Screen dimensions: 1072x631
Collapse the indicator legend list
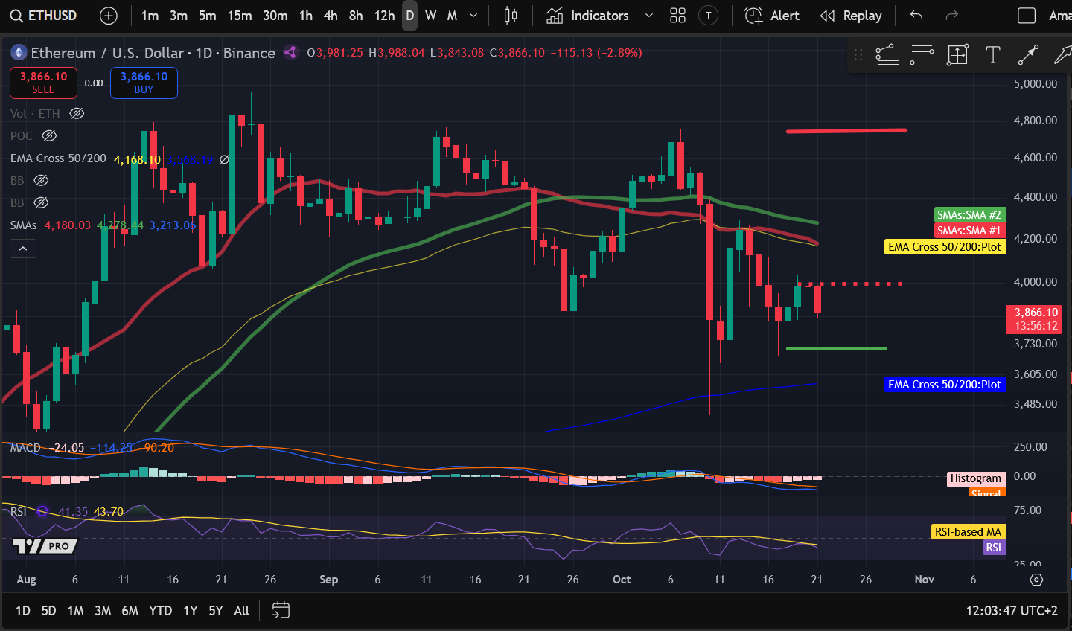tap(23, 249)
